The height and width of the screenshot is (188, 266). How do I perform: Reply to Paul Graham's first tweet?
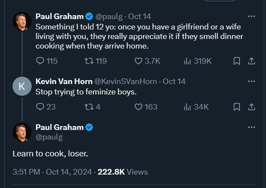tap(40, 61)
